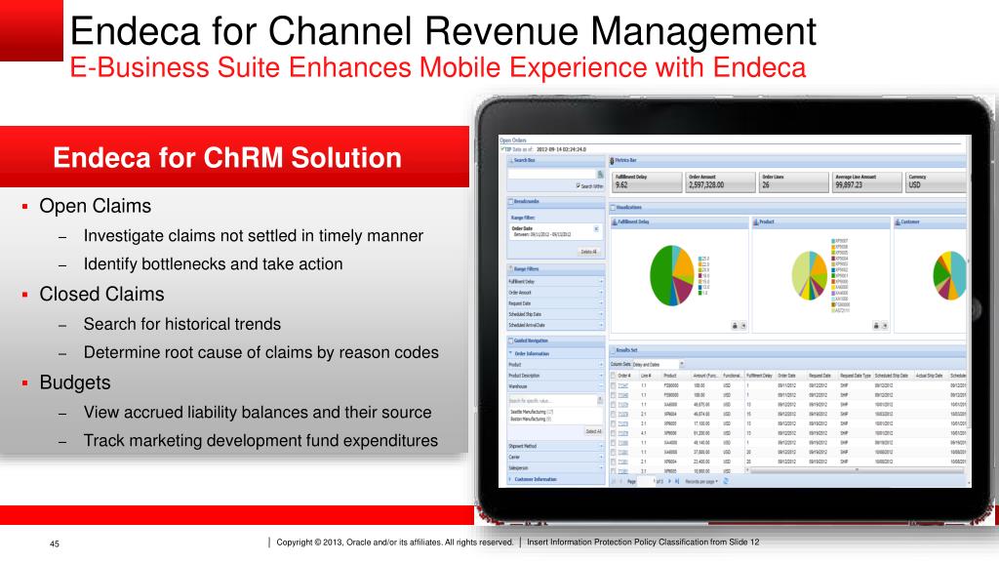The width and height of the screenshot is (999, 562).
Task: Select Boston Manufacturing warehouse value
Action: click(x=531, y=419)
